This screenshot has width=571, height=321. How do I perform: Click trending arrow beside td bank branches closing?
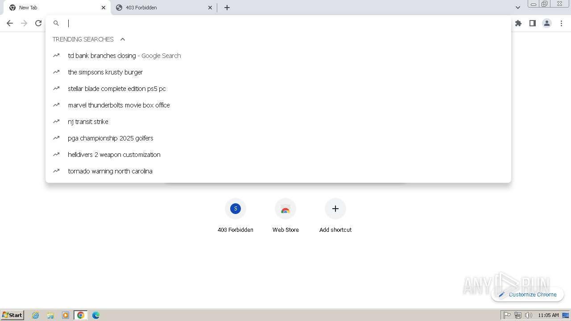tap(56, 55)
